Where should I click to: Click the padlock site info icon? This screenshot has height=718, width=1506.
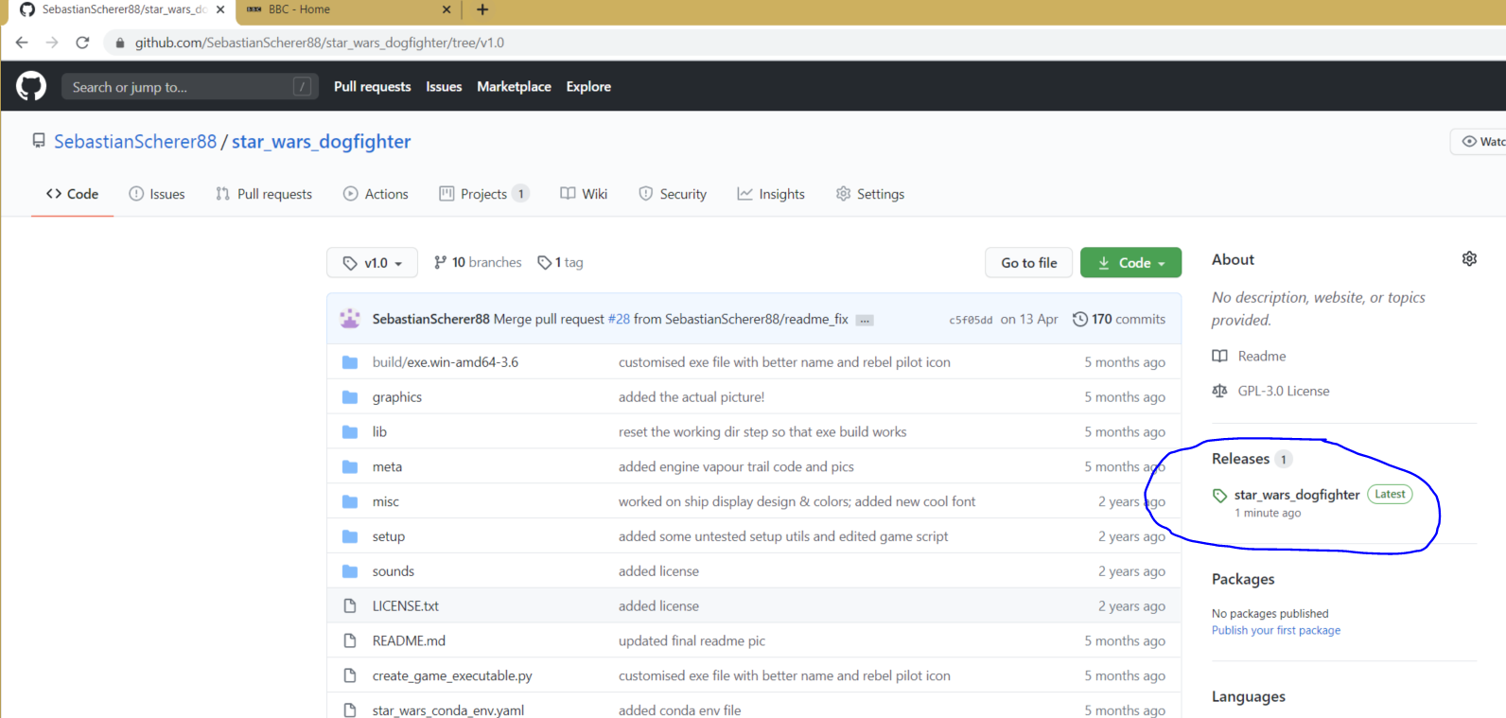tap(119, 43)
